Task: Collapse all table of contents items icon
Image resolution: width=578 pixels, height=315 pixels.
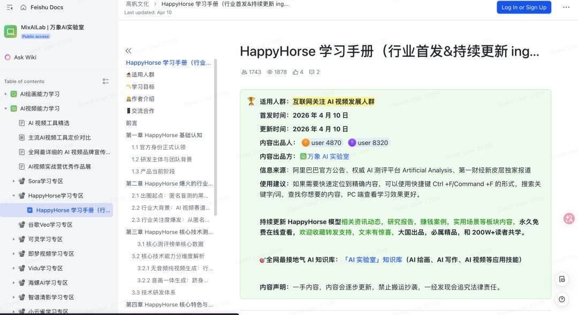Action: 105,81
